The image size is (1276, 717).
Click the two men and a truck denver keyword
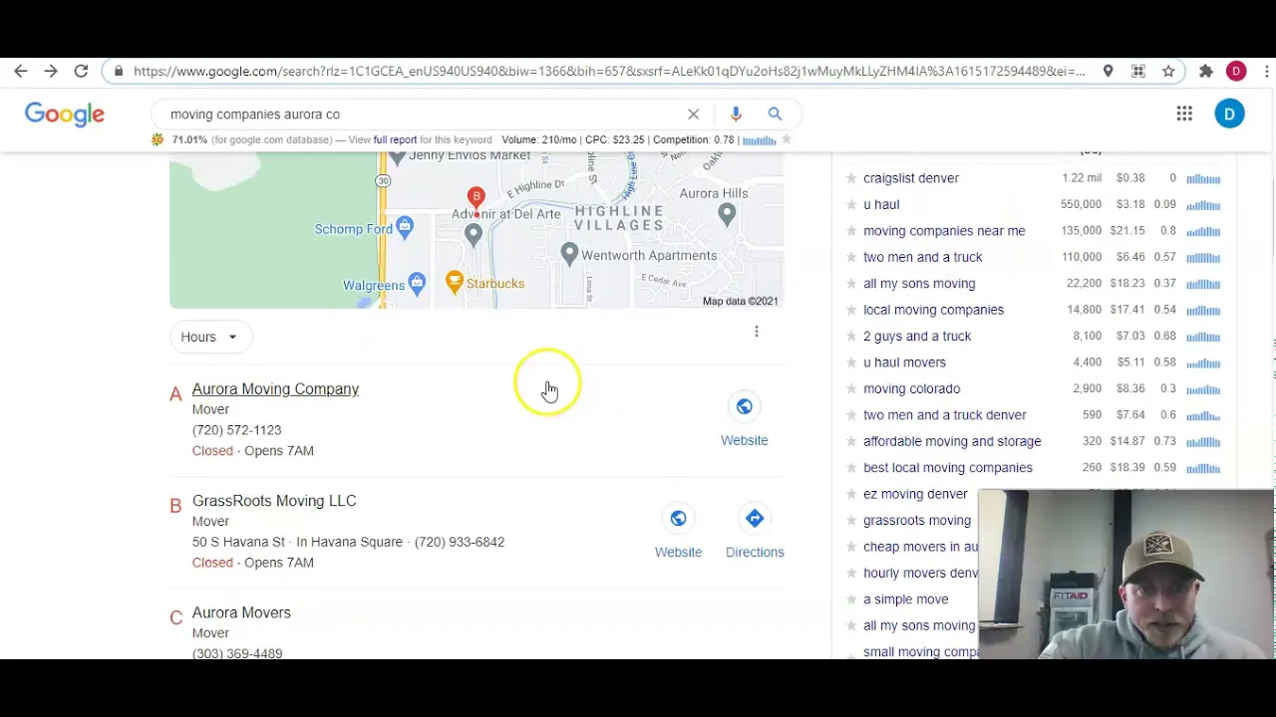945,415
